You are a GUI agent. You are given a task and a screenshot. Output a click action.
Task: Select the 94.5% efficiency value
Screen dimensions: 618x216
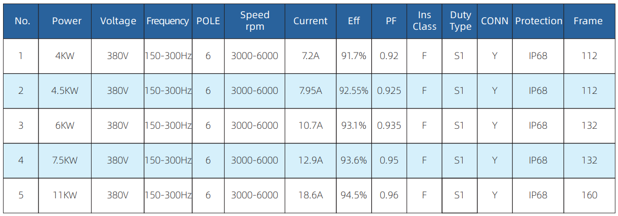[x=354, y=195]
